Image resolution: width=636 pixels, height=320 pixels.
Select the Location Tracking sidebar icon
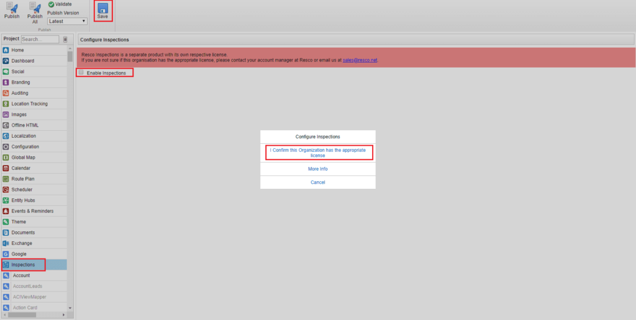[6, 104]
